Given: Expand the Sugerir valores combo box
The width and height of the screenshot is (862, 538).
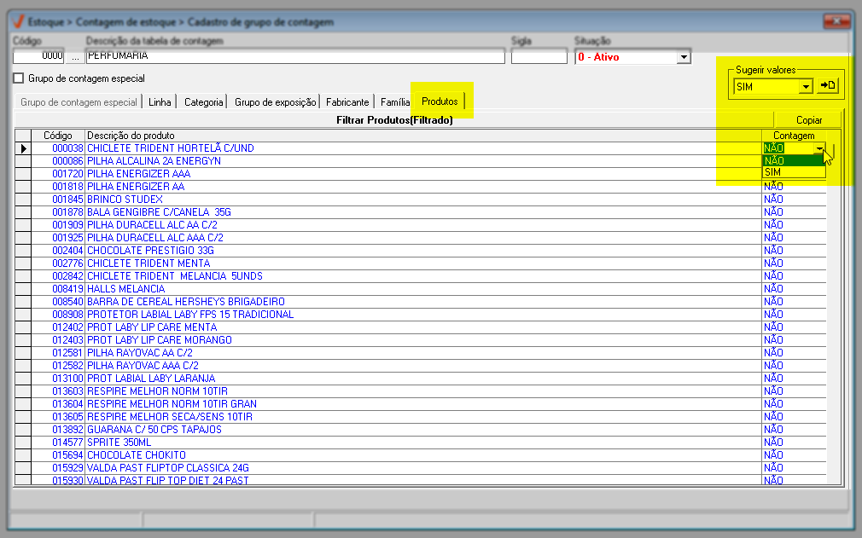Looking at the screenshot, I should (806, 87).
